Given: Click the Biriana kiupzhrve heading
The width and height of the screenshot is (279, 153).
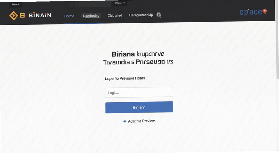Looking at the screenshot, I should point(138,54).
